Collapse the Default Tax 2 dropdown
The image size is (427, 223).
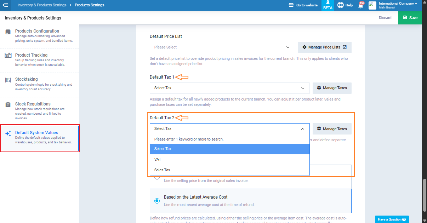pos(229,129)
